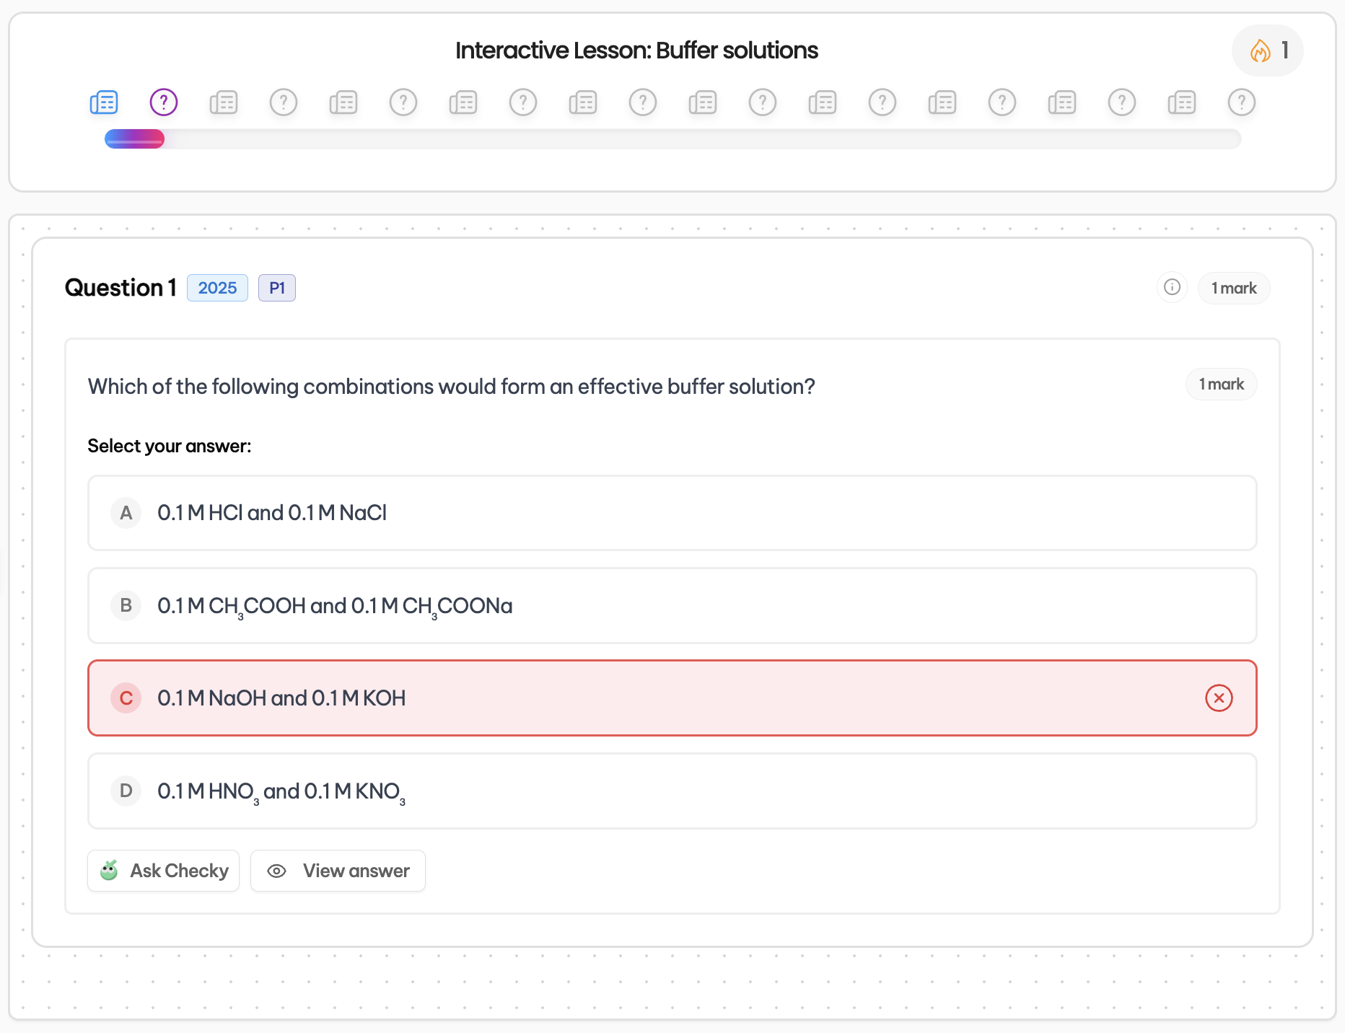Open Ask Checky helper
The width and height of the screenshot is (1345, 1033).
[x=164, y=871]
